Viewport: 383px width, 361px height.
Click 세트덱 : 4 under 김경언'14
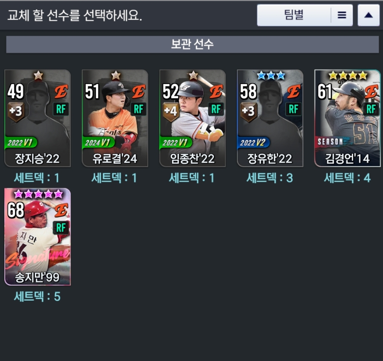point(347,178)
